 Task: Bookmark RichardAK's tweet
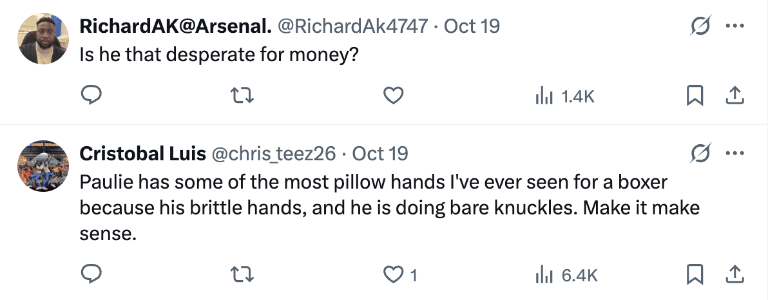point(695,97)
